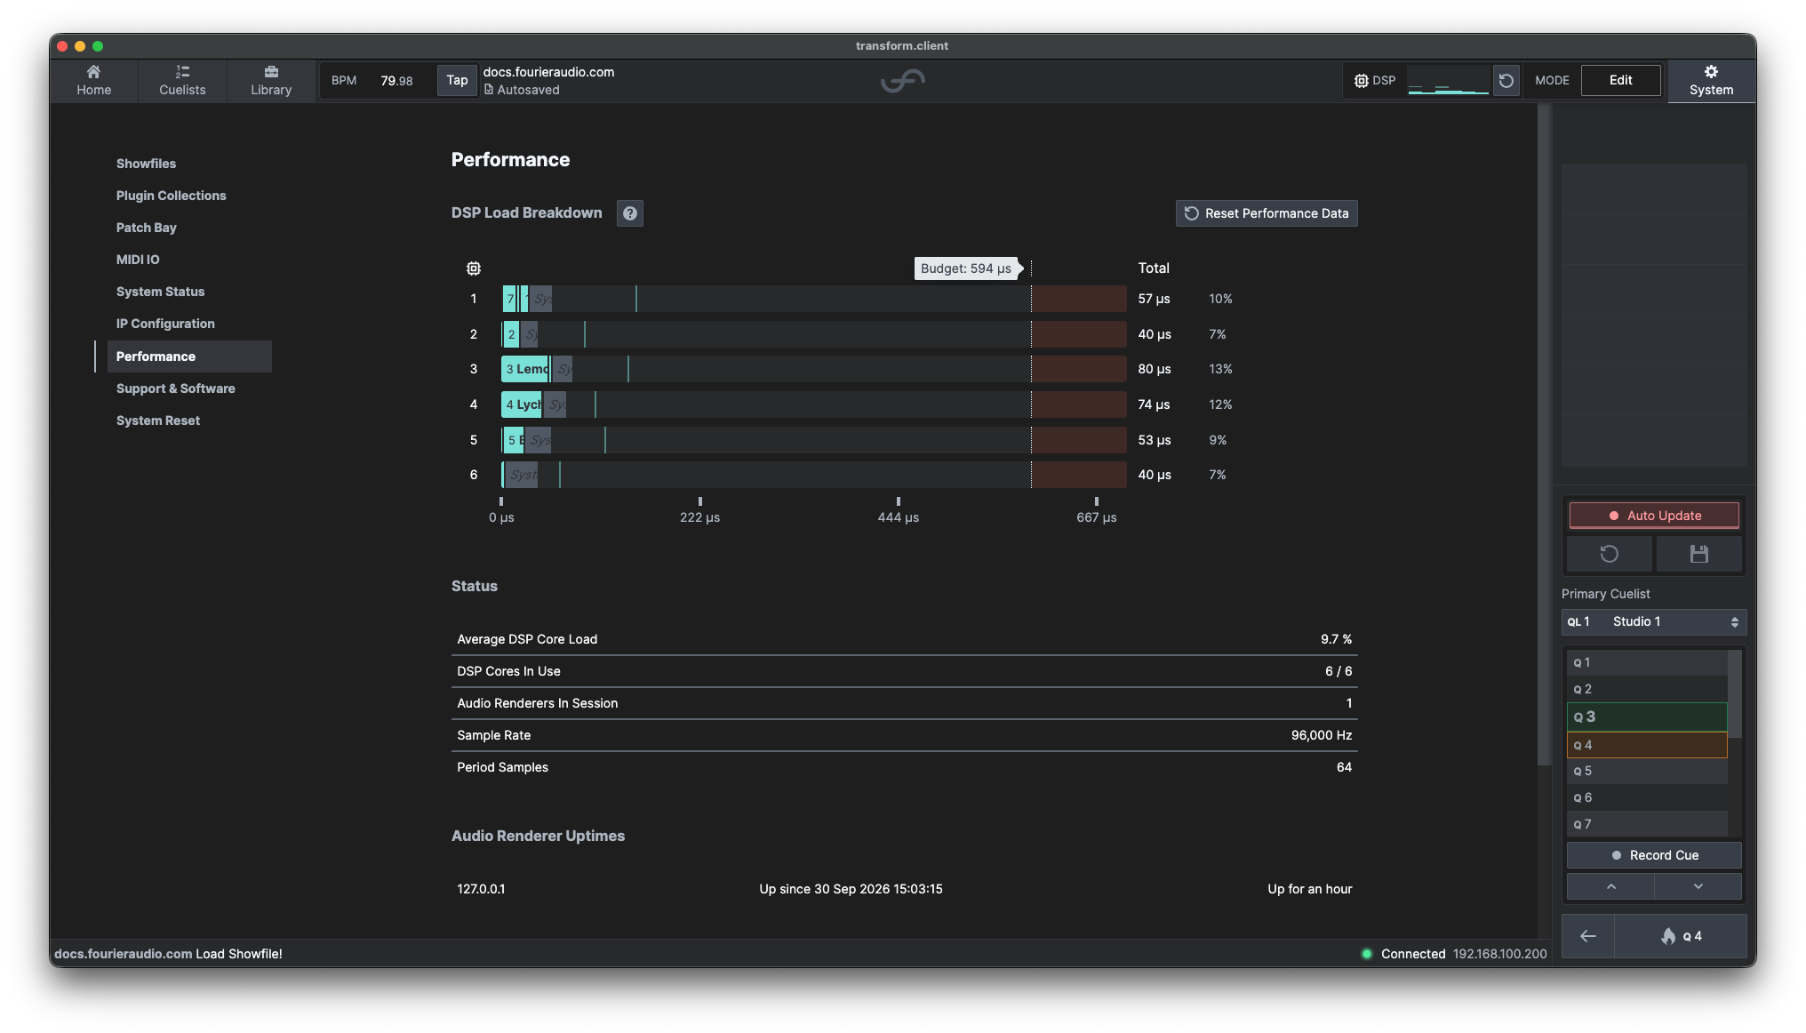Click the main page vertical scrollbar

(1544, 436)
